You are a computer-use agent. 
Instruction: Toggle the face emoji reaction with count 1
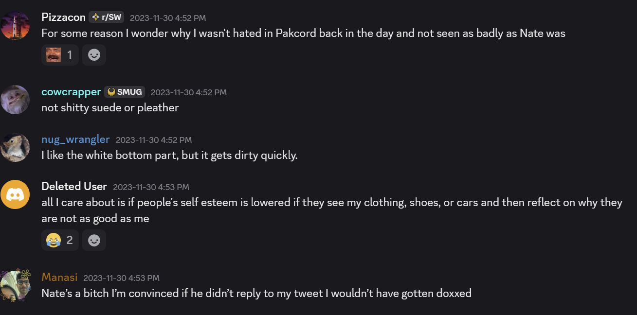[x=59, y=55]
